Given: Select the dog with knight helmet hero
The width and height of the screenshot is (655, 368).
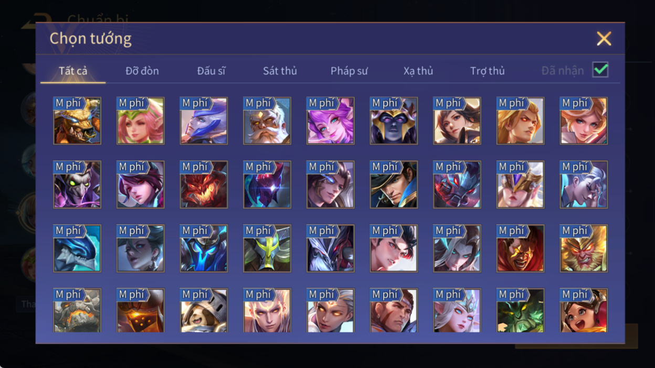Looking at the screenshot, I should (x=204, y=311).
